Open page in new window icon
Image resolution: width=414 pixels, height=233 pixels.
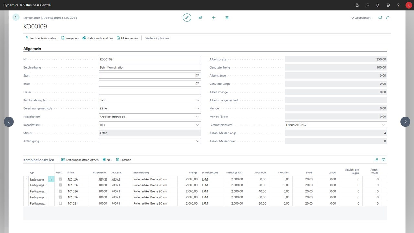(x=380, y=17)
